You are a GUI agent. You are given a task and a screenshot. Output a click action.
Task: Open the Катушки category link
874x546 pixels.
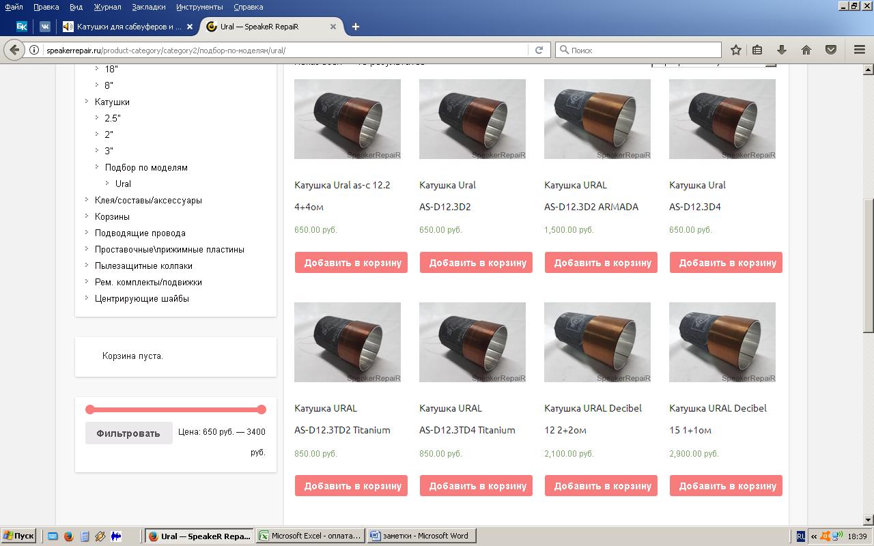(112, 102)
